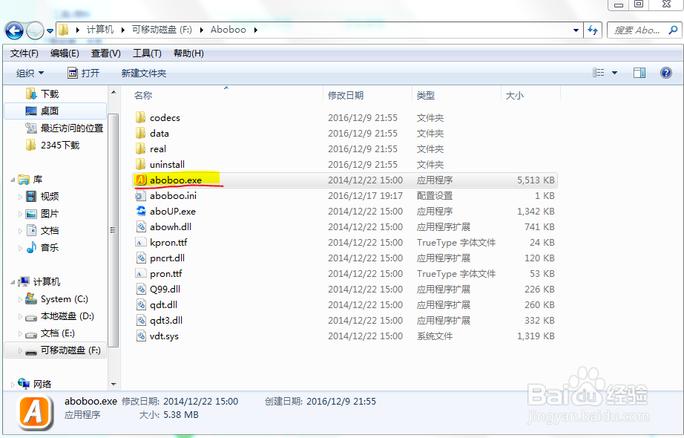Image resolution: width=684 pixels, height=438 pixels.
Task: Select the codecs folder icon
Action: 140,117
